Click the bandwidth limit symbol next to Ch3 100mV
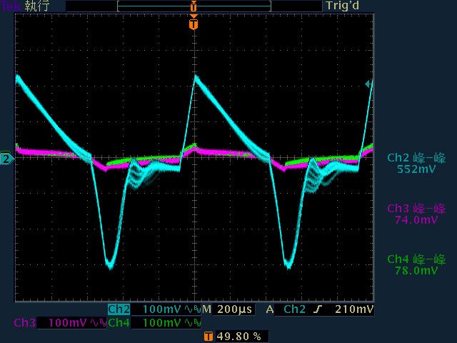The width and height of the screenshot is (457, 343). [96, 323]
